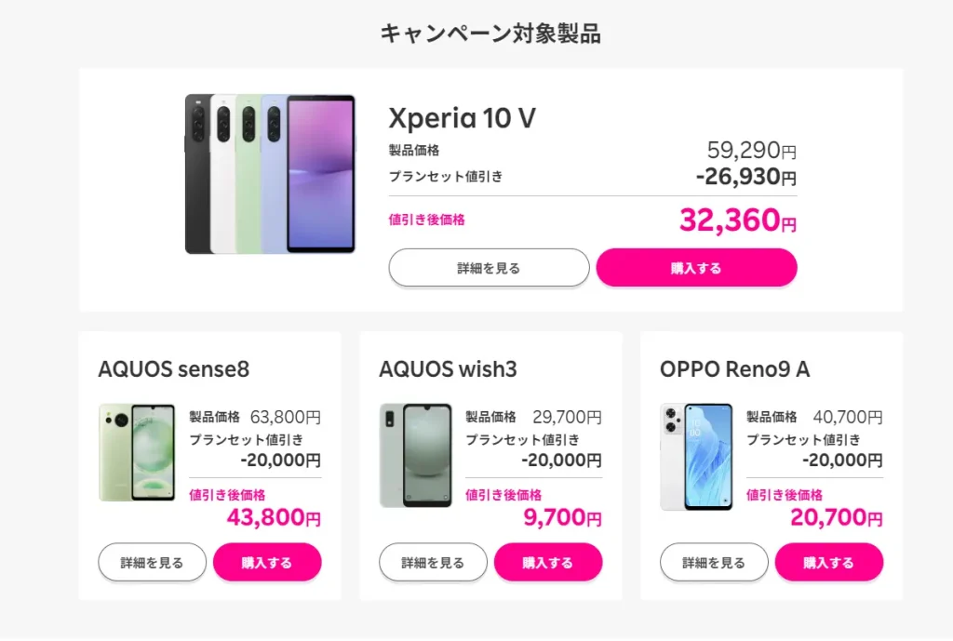Click the Xperia 10 V purchase (購入する) button
The height and width of the screenshot is (641, 953).
pyautogui.click(x=697, y=267)
